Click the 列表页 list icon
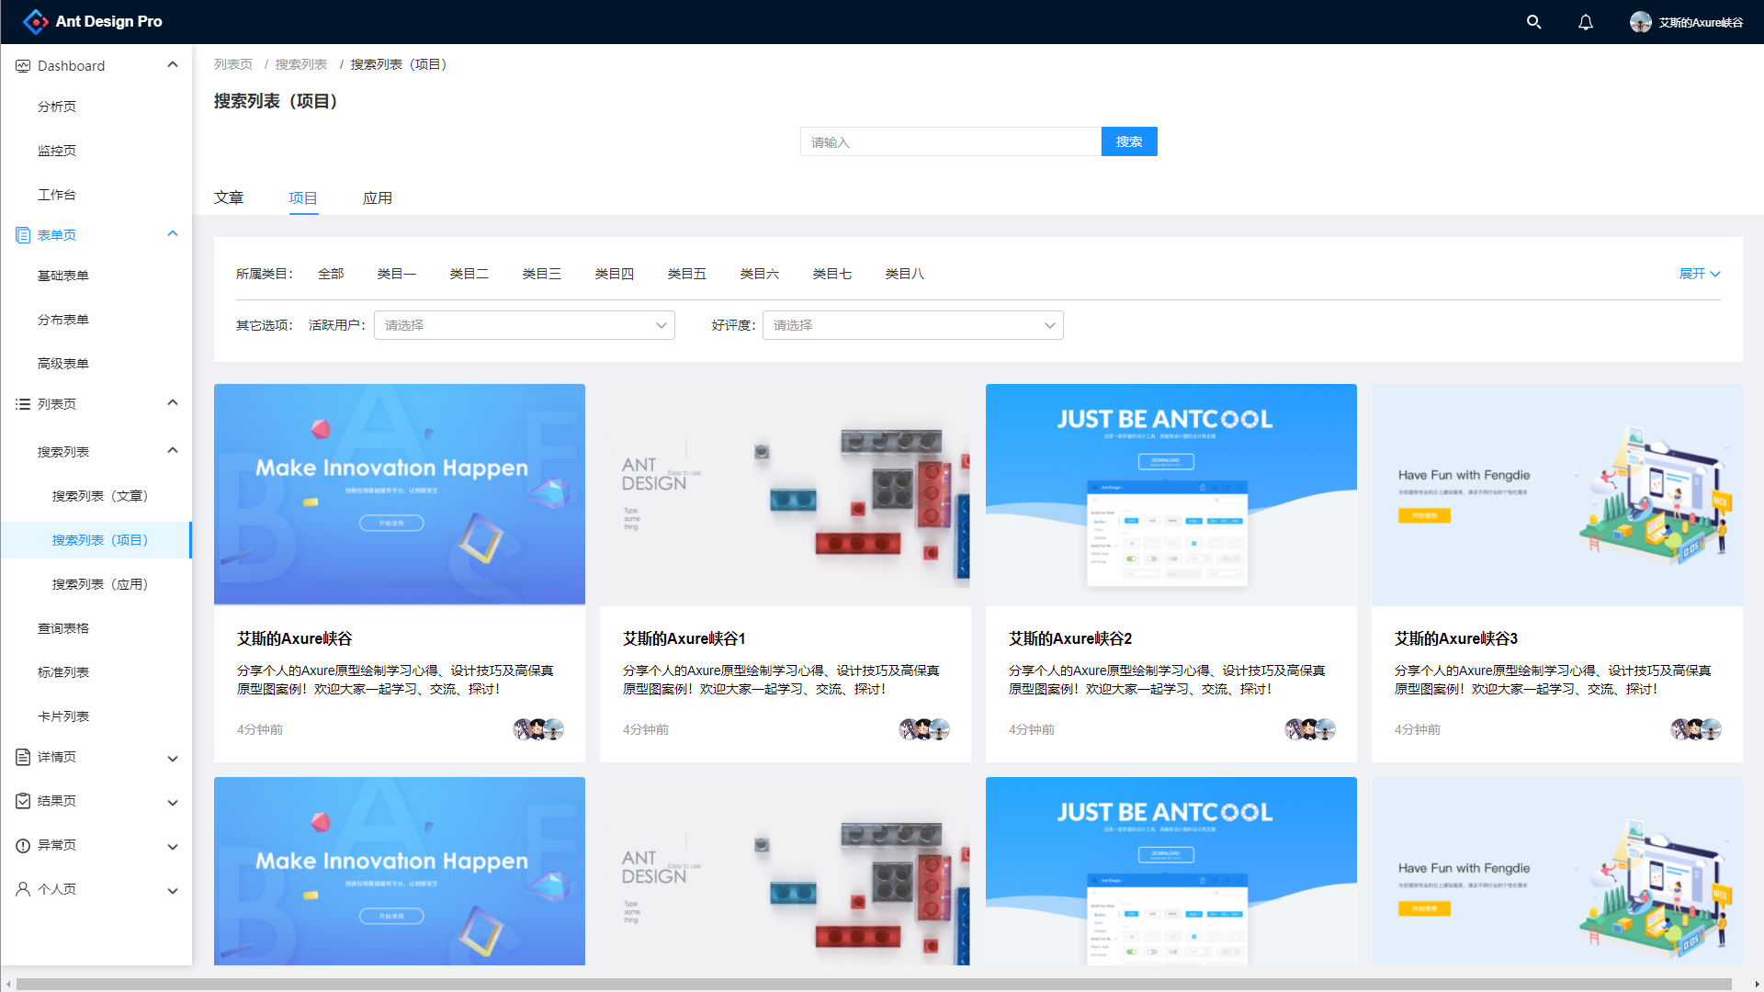 [x=23, y=404]
